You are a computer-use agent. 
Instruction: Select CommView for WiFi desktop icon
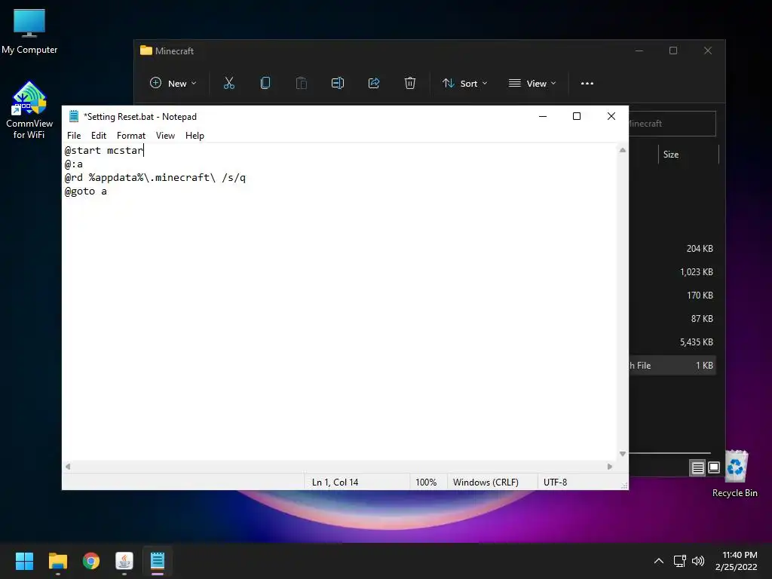[29, 110]
